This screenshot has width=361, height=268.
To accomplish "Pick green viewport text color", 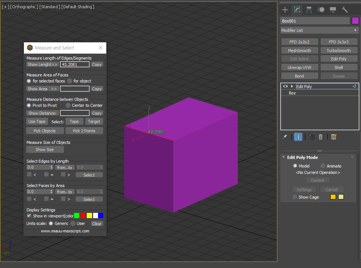I will click(x=77, y=216).
